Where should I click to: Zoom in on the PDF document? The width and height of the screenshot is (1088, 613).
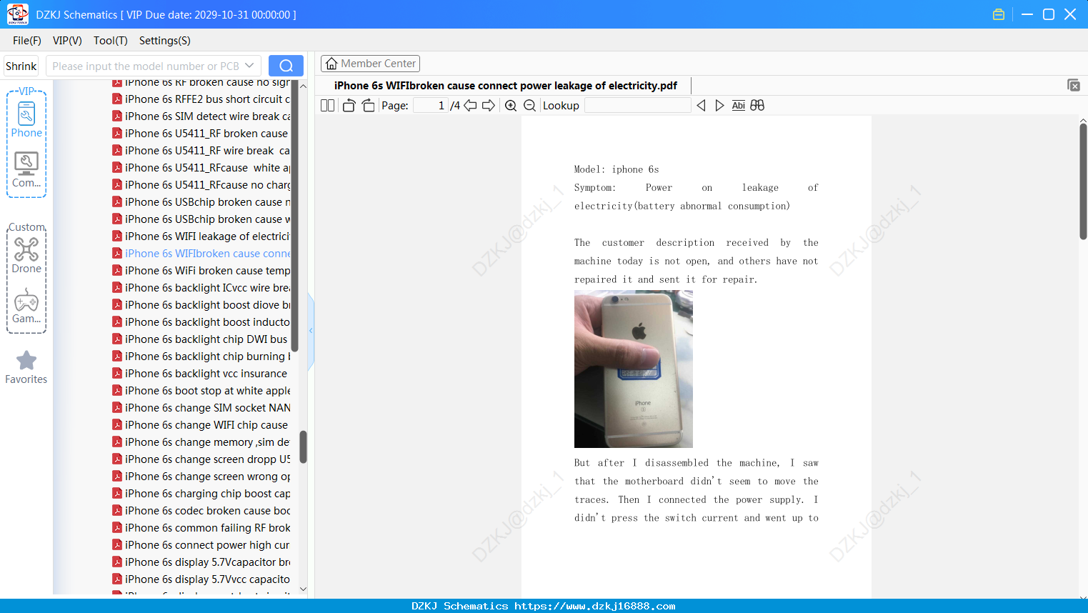click(511, 106)
